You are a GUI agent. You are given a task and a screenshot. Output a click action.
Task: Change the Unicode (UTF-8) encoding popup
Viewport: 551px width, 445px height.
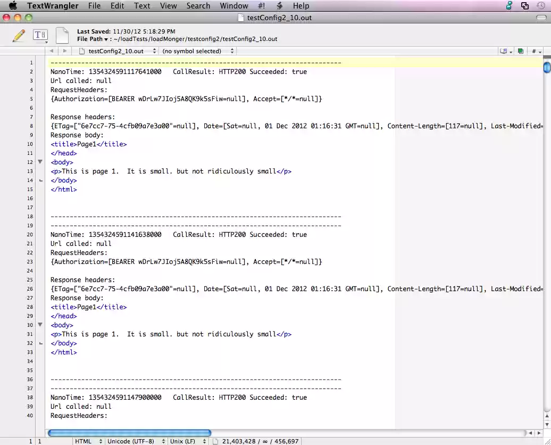point(136,441)
